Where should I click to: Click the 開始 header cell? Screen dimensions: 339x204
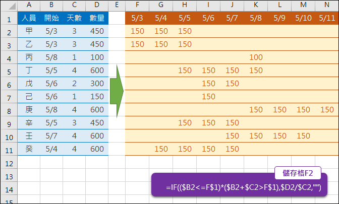(51, 18)
